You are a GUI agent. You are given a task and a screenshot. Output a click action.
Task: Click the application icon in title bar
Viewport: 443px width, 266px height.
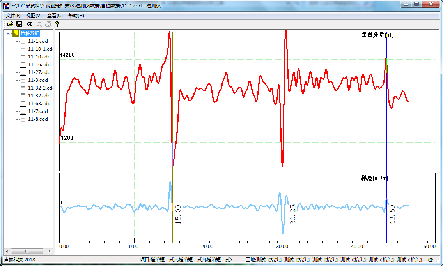(x=6, y=5)
